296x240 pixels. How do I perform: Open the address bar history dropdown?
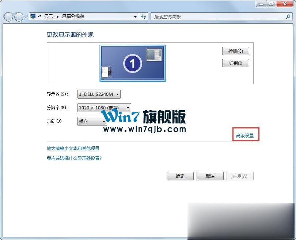click(135, 16)
